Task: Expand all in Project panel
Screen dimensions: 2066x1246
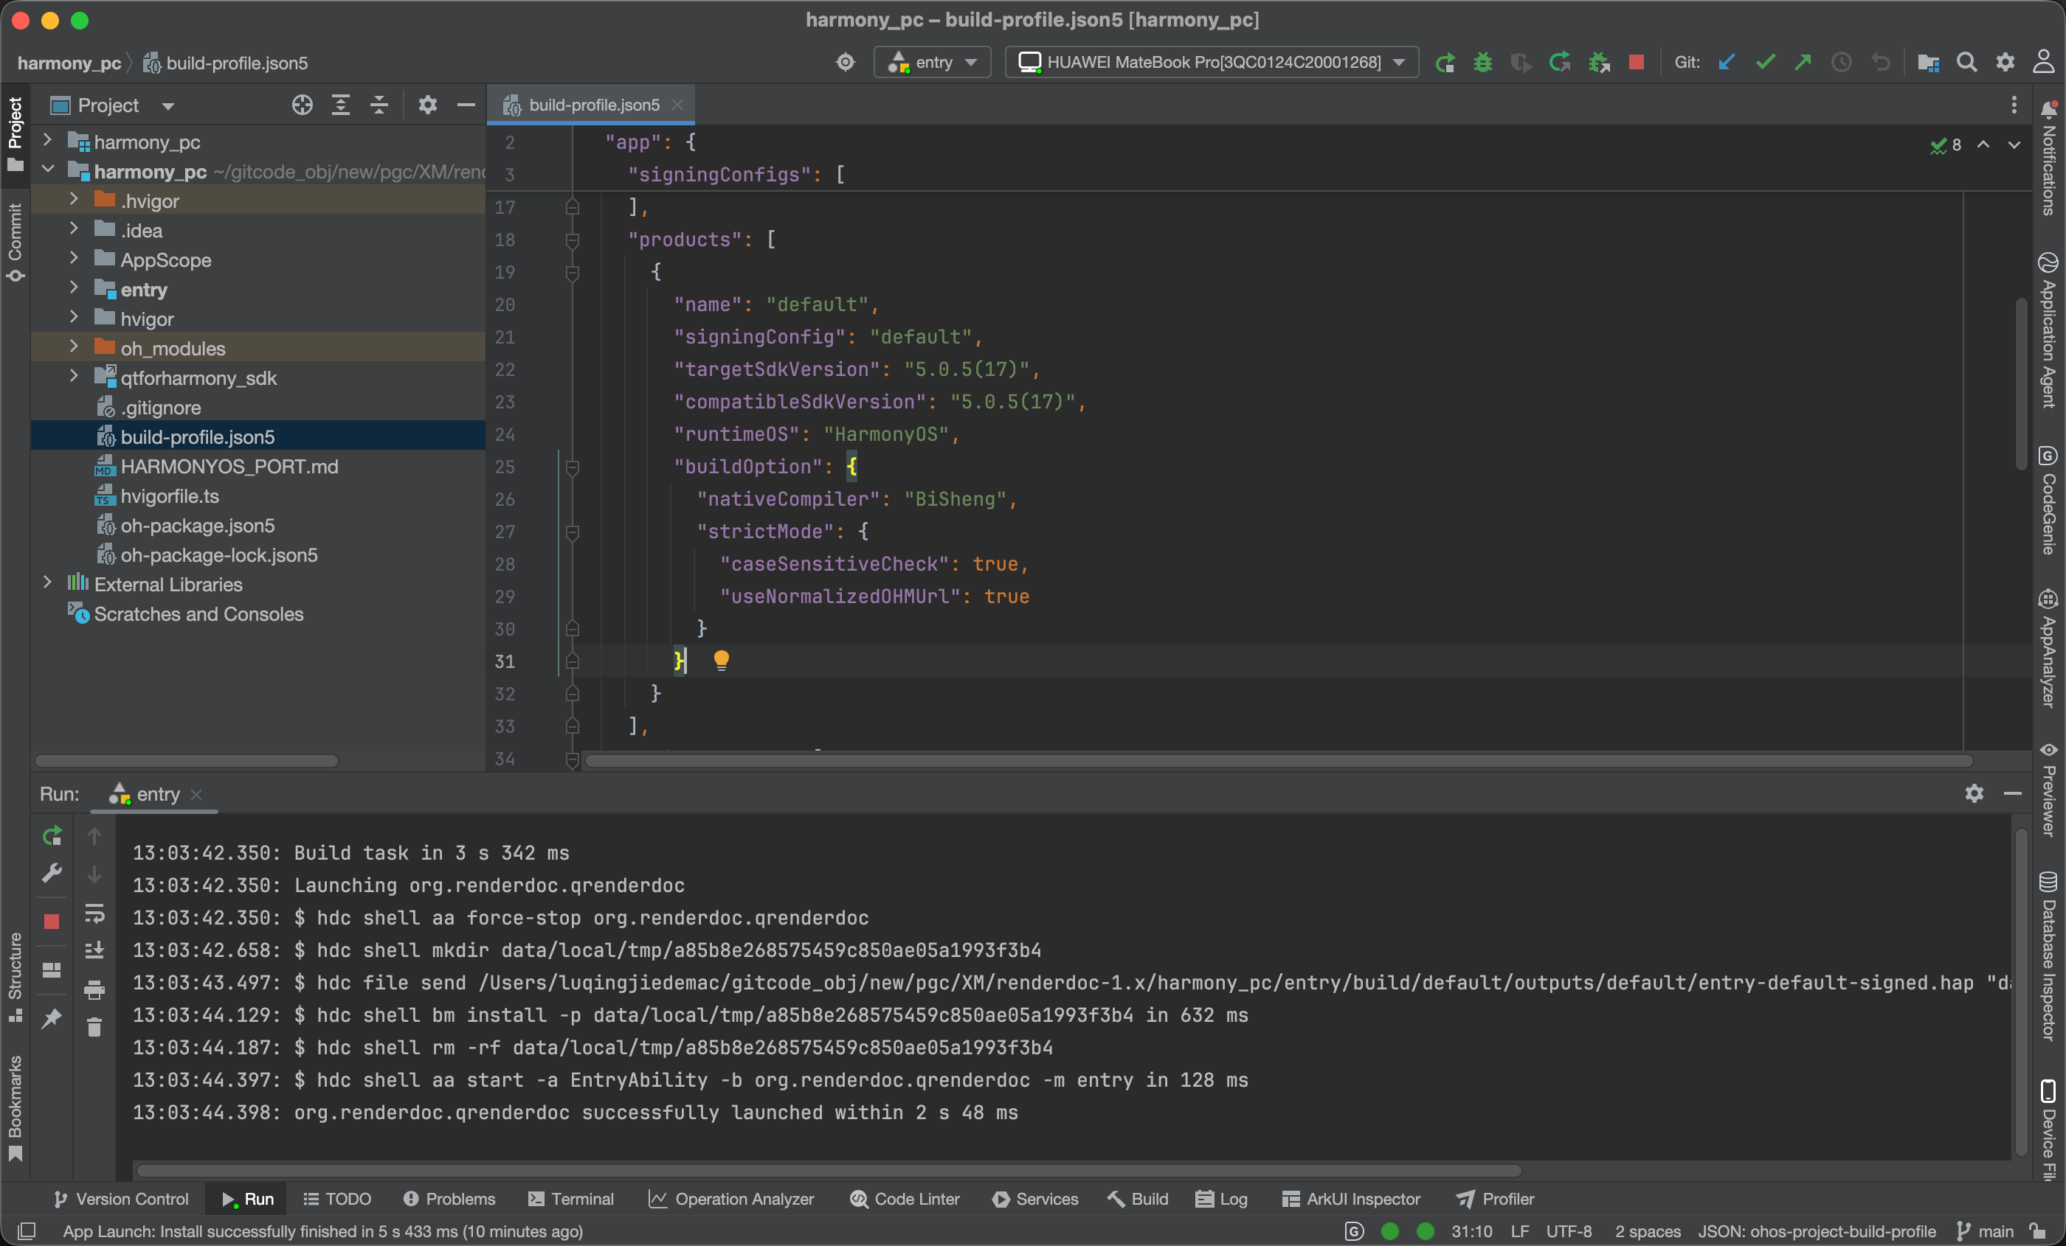Action: [x=340, y=105]
